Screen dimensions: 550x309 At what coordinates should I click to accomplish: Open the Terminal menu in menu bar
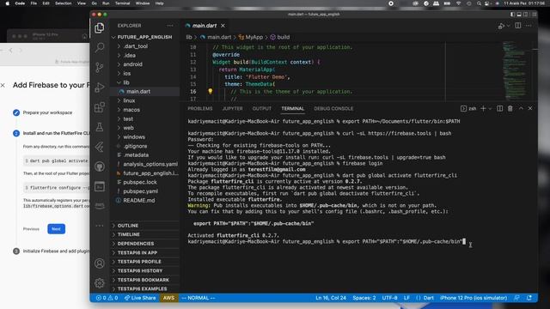(122, 3)
